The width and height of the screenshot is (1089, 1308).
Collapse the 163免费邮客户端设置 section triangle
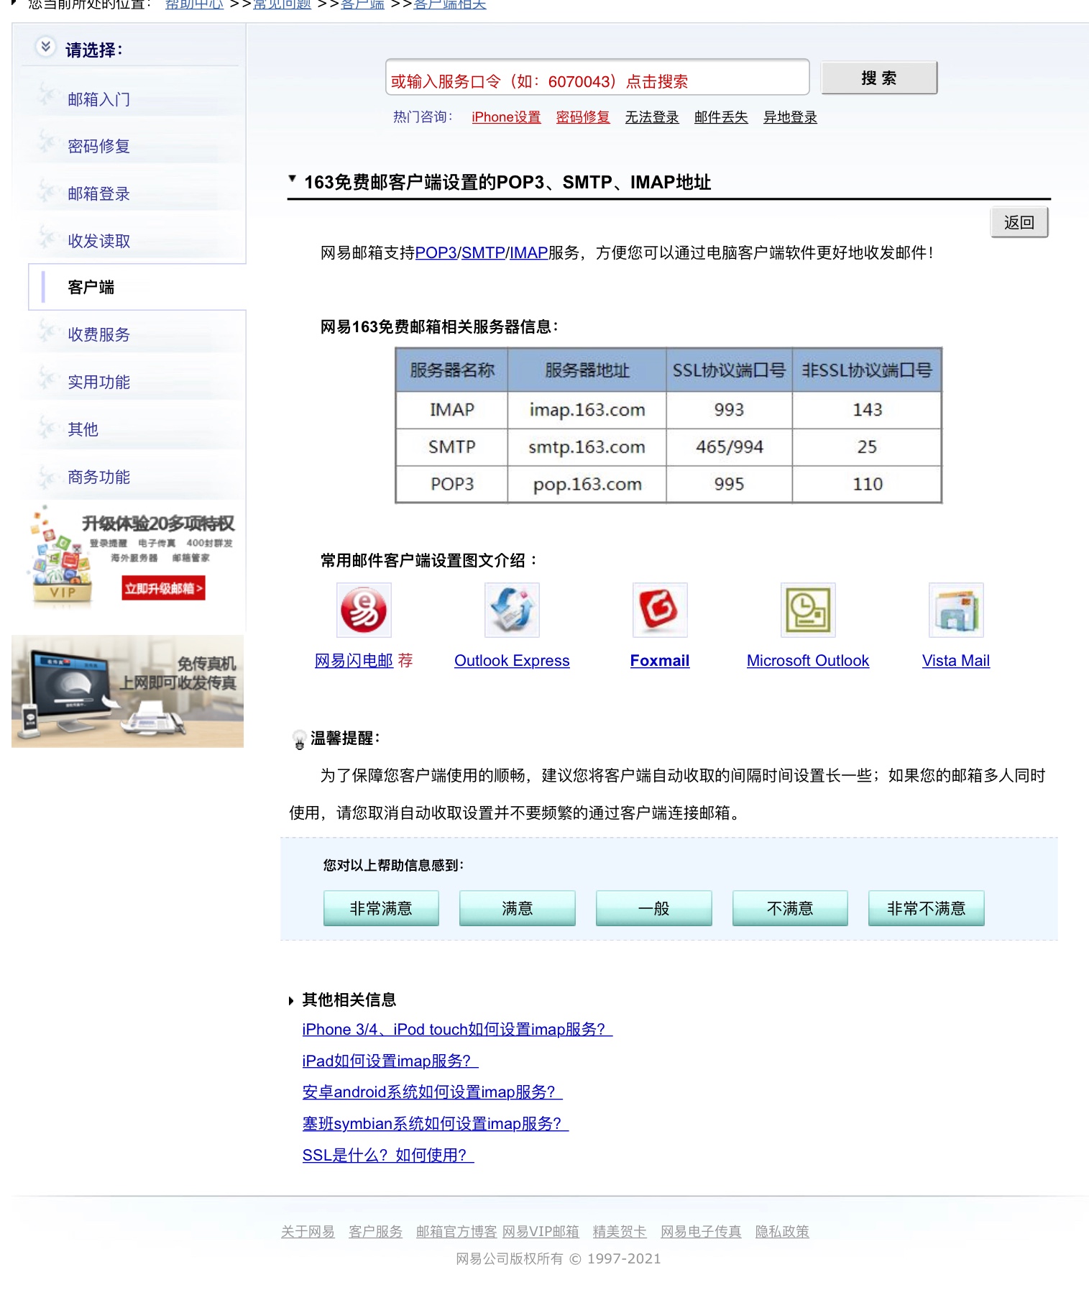click(x=292, y=179)
